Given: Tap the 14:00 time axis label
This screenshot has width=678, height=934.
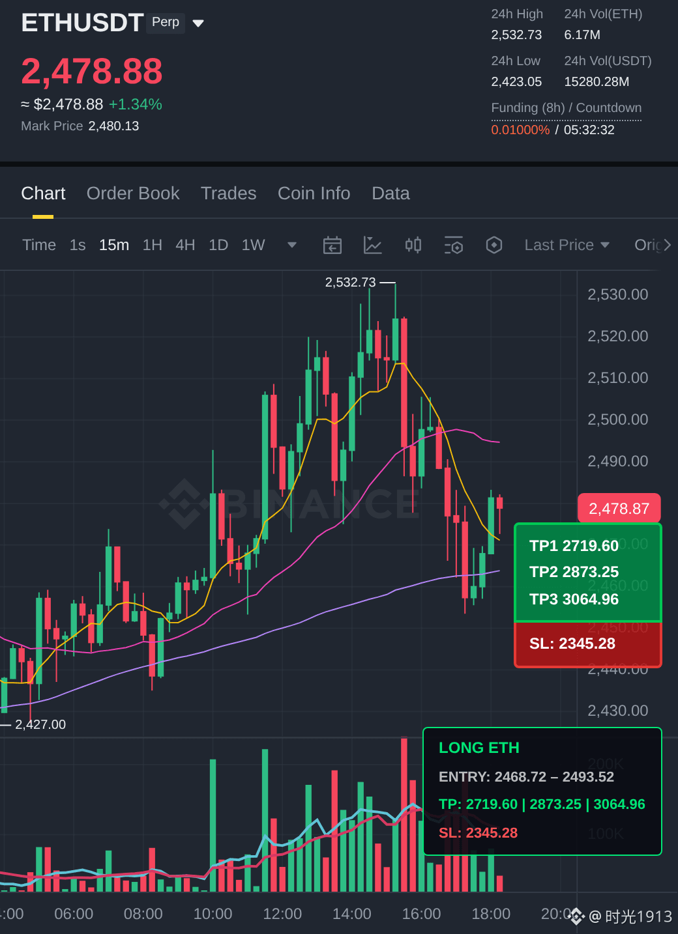Looking at the screenshot, I should 352,914.
